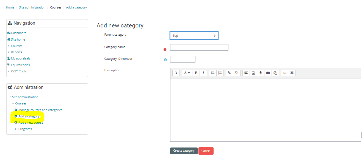Show more editor toolbar buttons
Viewport: 362px width, 156px height.
(x=176, y=73)
